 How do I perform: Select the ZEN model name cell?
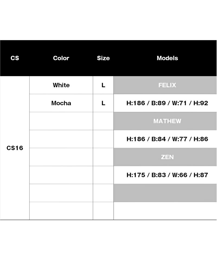pyautogui.click(x=167, y=157)
